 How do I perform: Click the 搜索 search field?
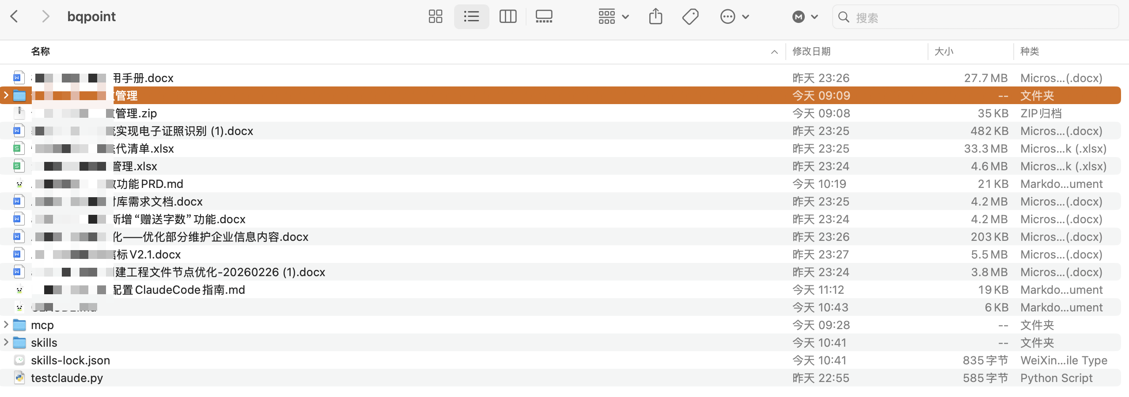click(981, 17)
